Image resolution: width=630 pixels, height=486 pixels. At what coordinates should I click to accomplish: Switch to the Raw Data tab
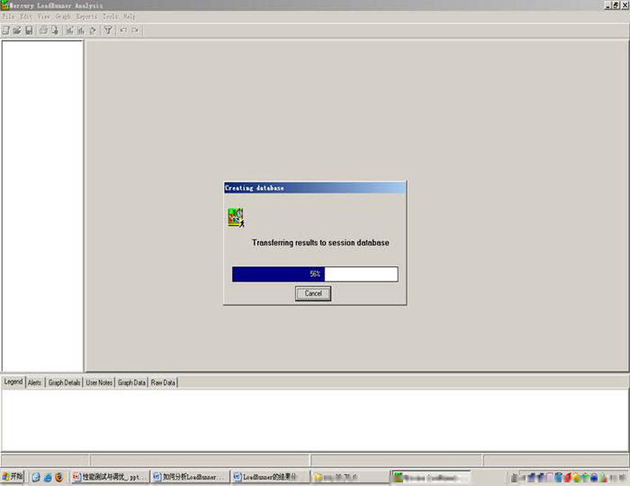[x=163, y=382]
